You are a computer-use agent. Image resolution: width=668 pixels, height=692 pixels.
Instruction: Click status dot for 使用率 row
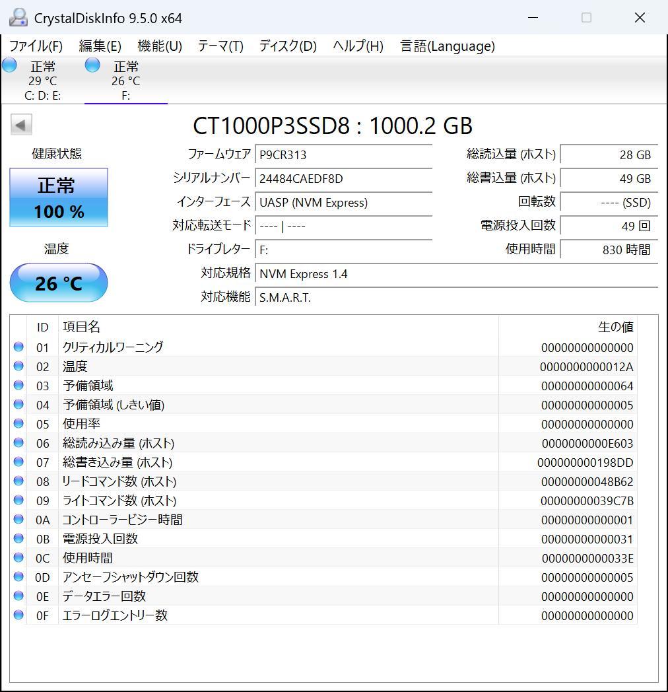18,423
